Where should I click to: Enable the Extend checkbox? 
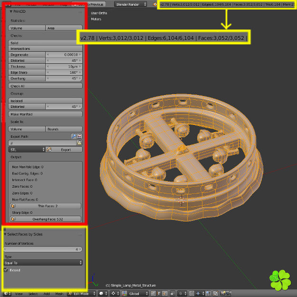pyautogui.click(x=6, y=270)
